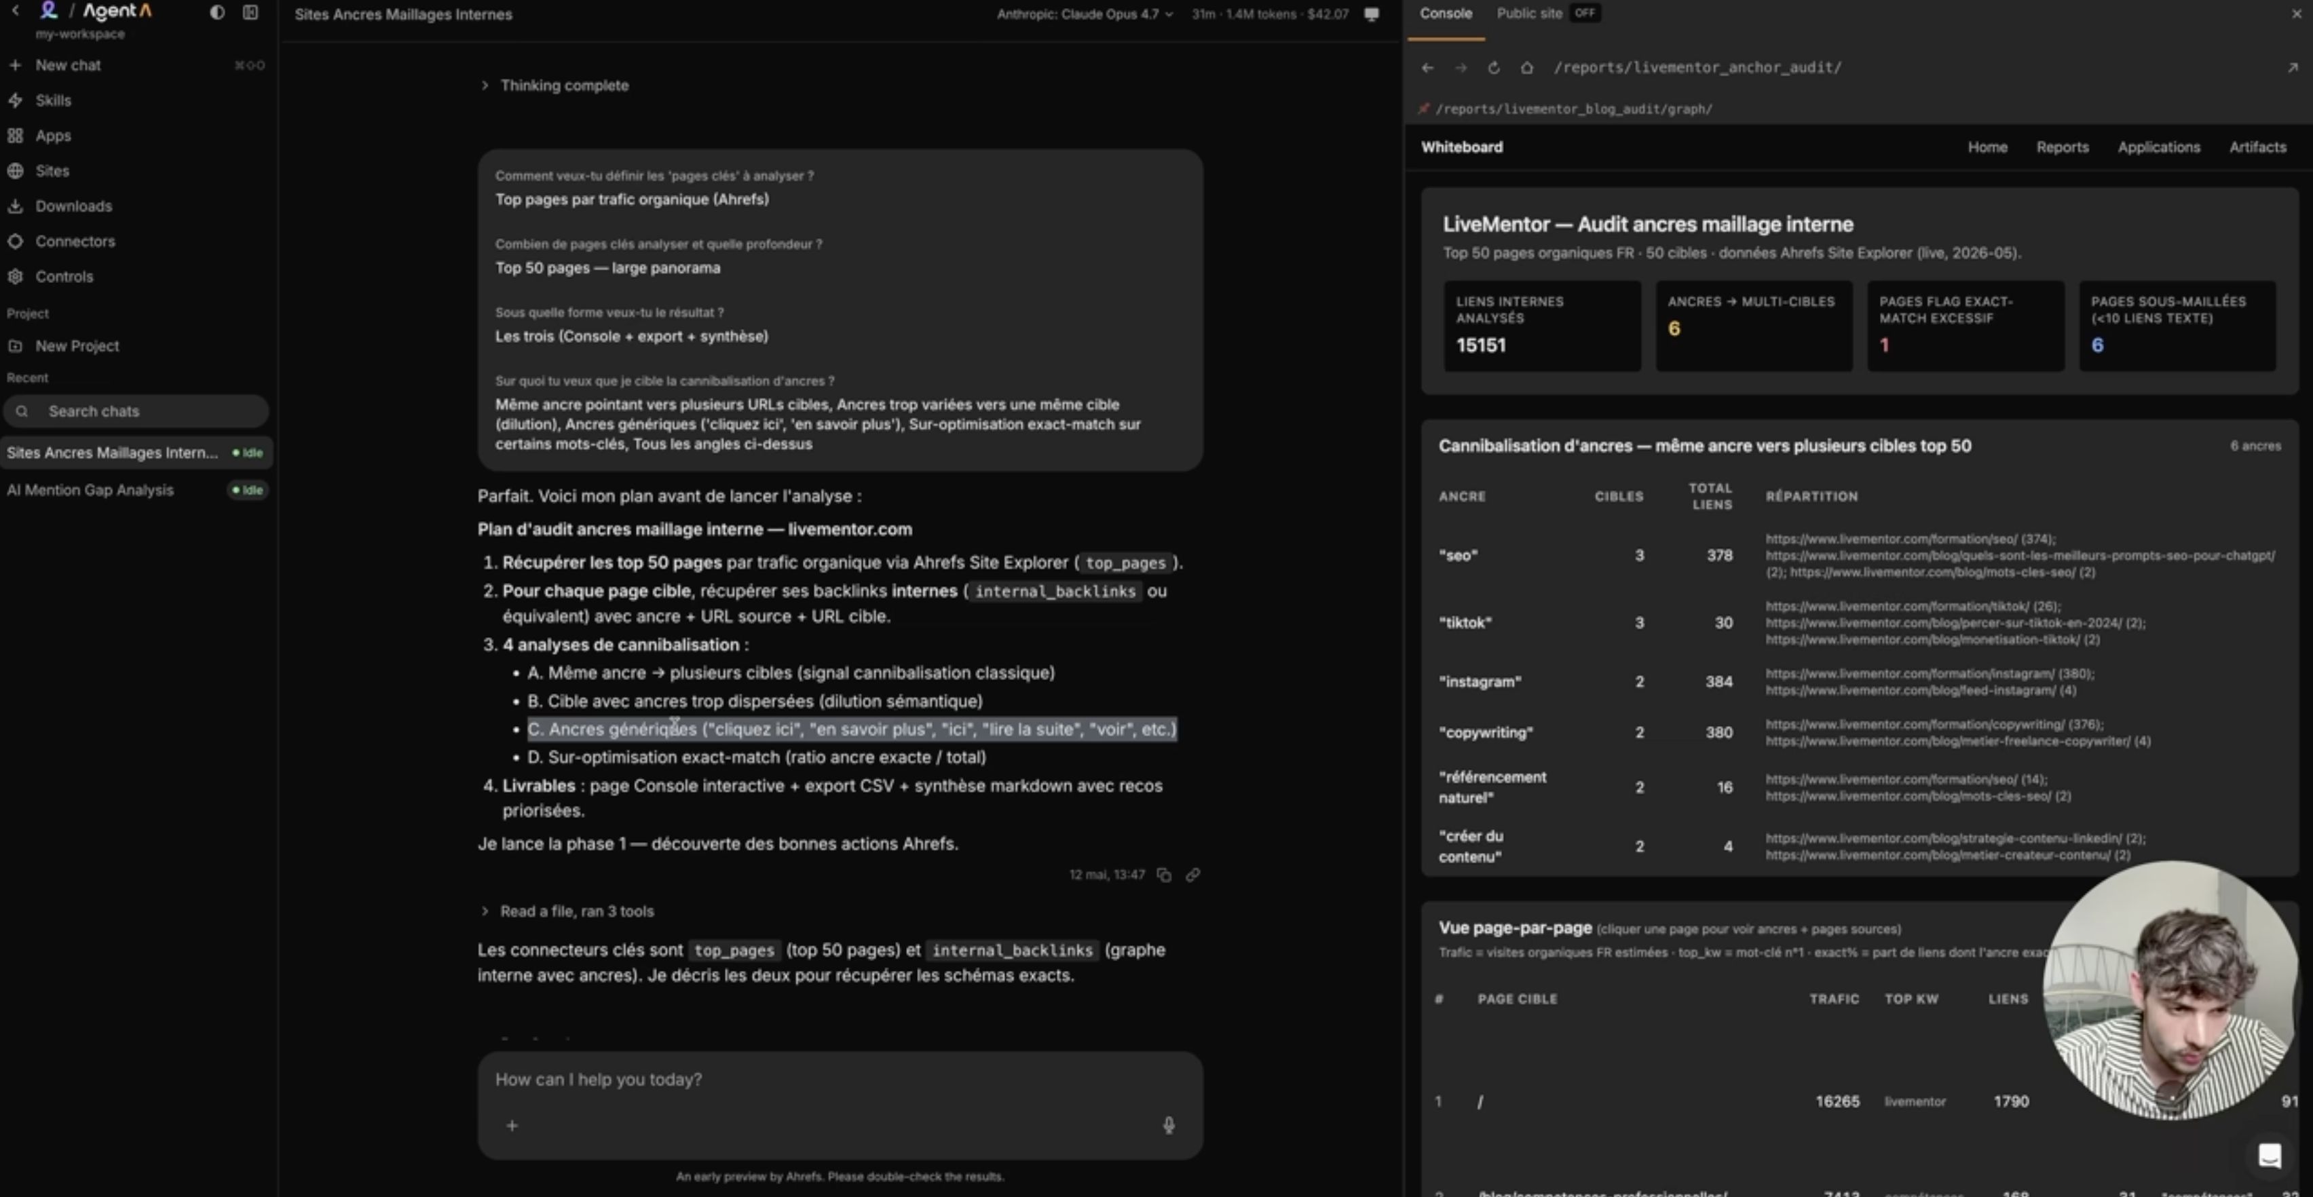Screen dimensions: 2313x1197
Task: Click the "How can I help you today?" input
Action: 840,1080
